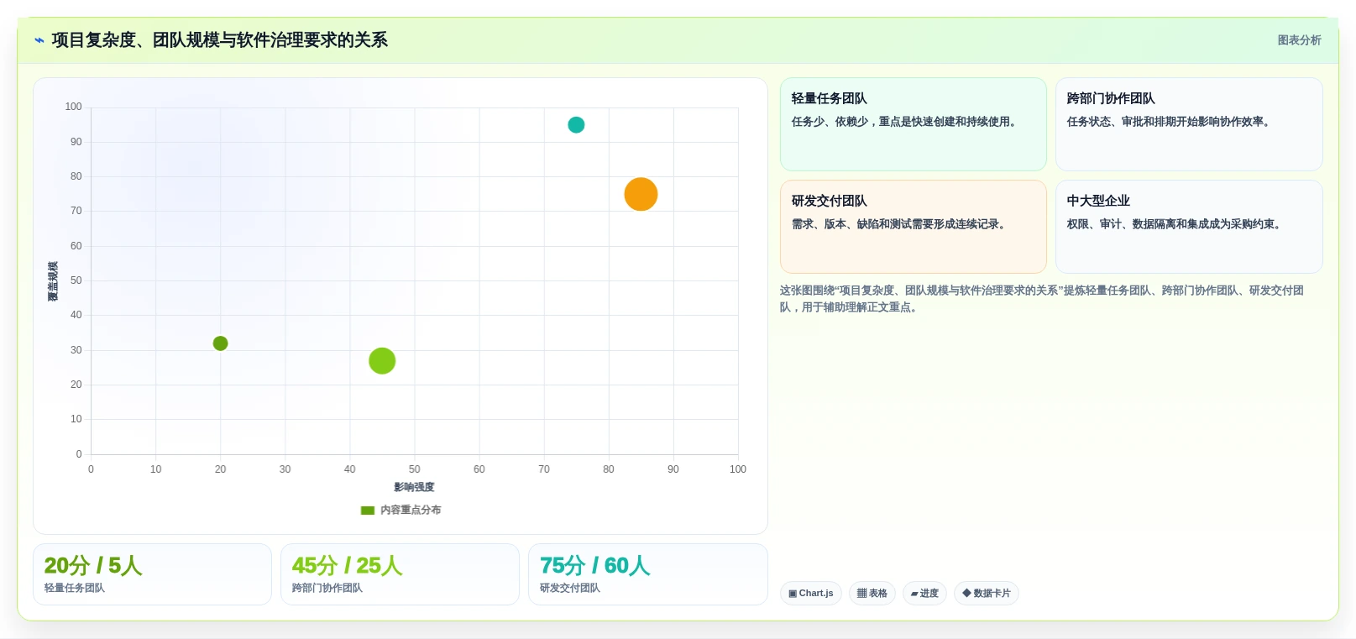This screenshot has width=1356, height=639.
Task: Click the text 任务状态、审批和排期开始影响协作效率。
Action: pyautogui.click(x=1170, y=122)
